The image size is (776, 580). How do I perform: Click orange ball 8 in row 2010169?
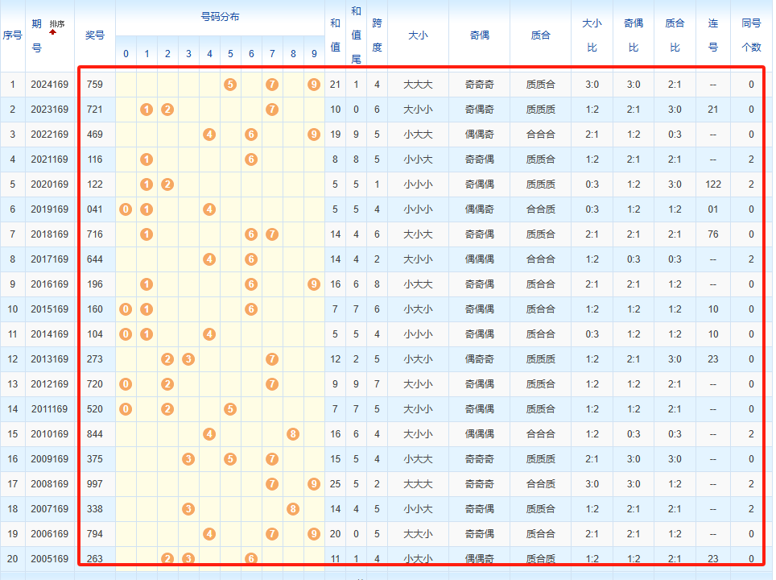click(x=293, y=434)
